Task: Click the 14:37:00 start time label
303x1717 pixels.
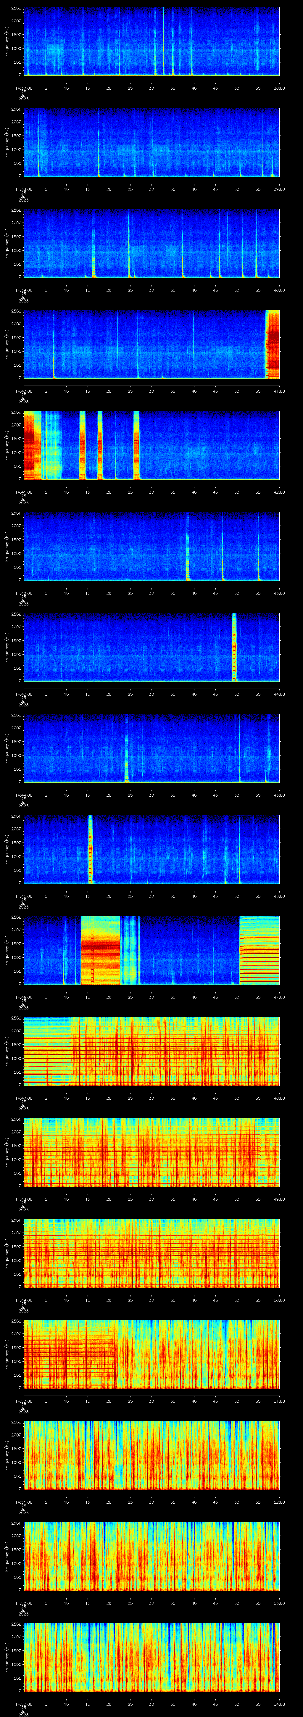Action: coord(23,88)
